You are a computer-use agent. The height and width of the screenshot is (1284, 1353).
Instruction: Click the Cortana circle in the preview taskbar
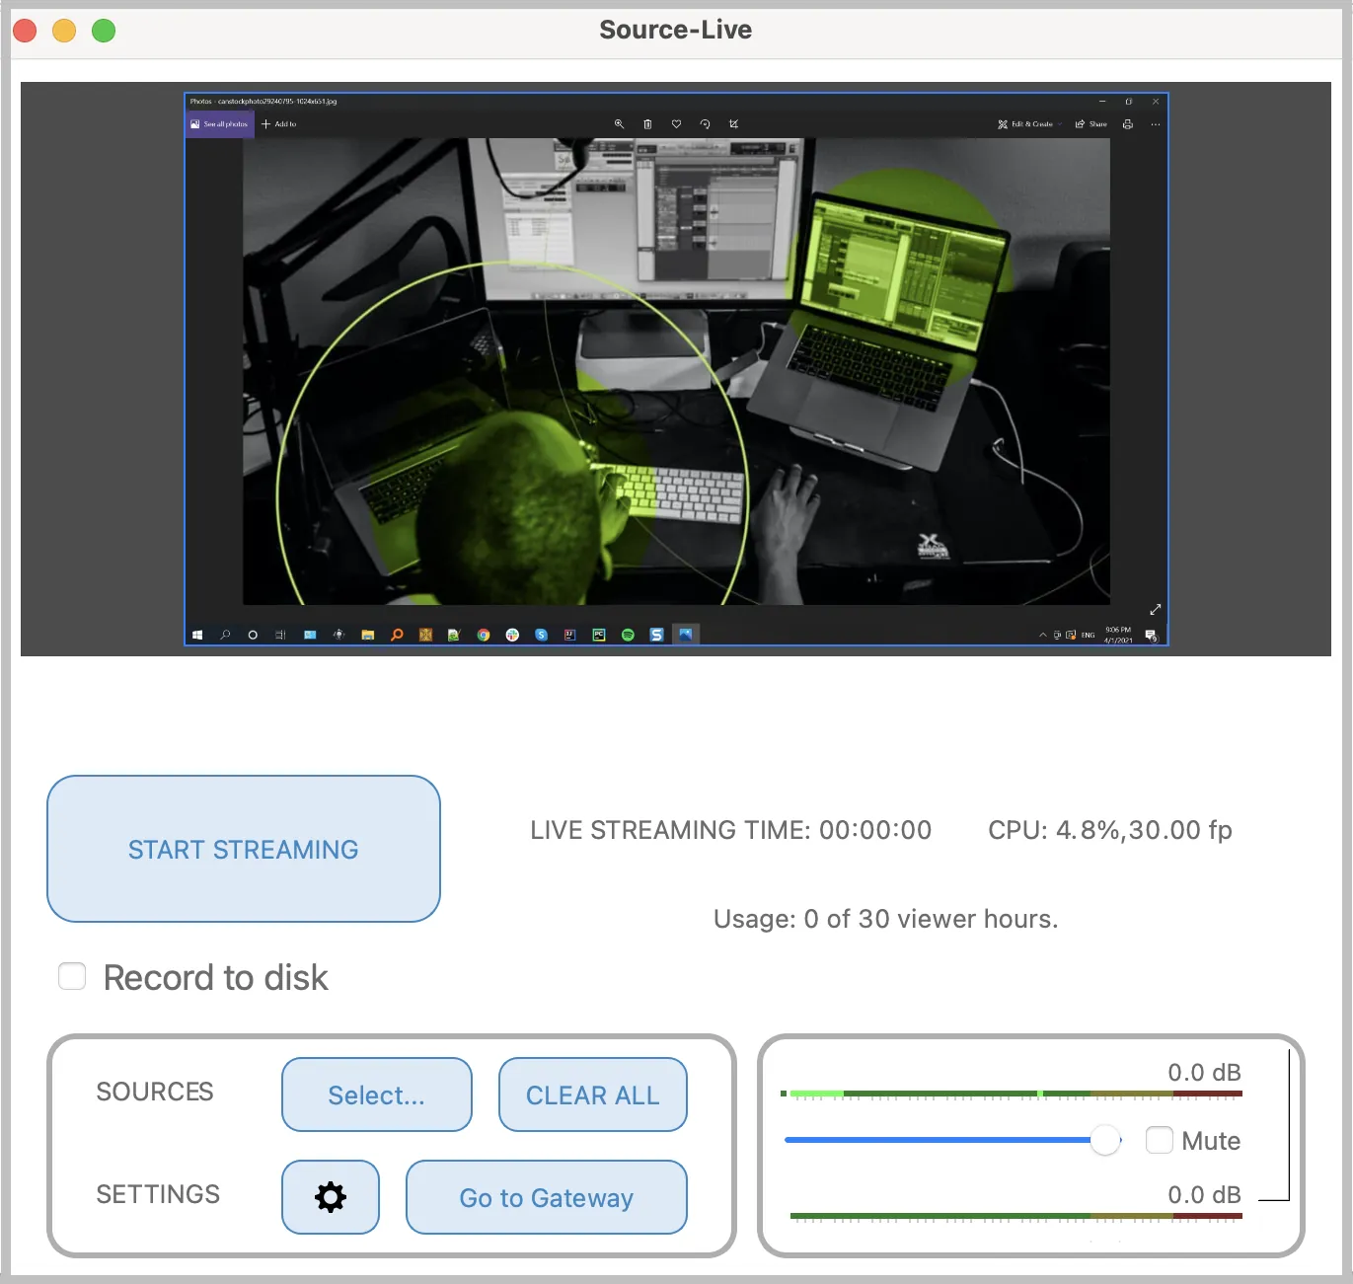tap(253, 635)
